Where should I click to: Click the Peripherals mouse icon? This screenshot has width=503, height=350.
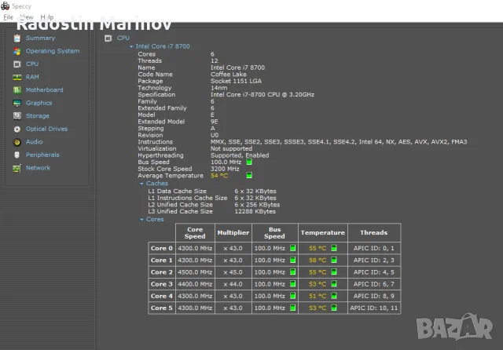17,155
